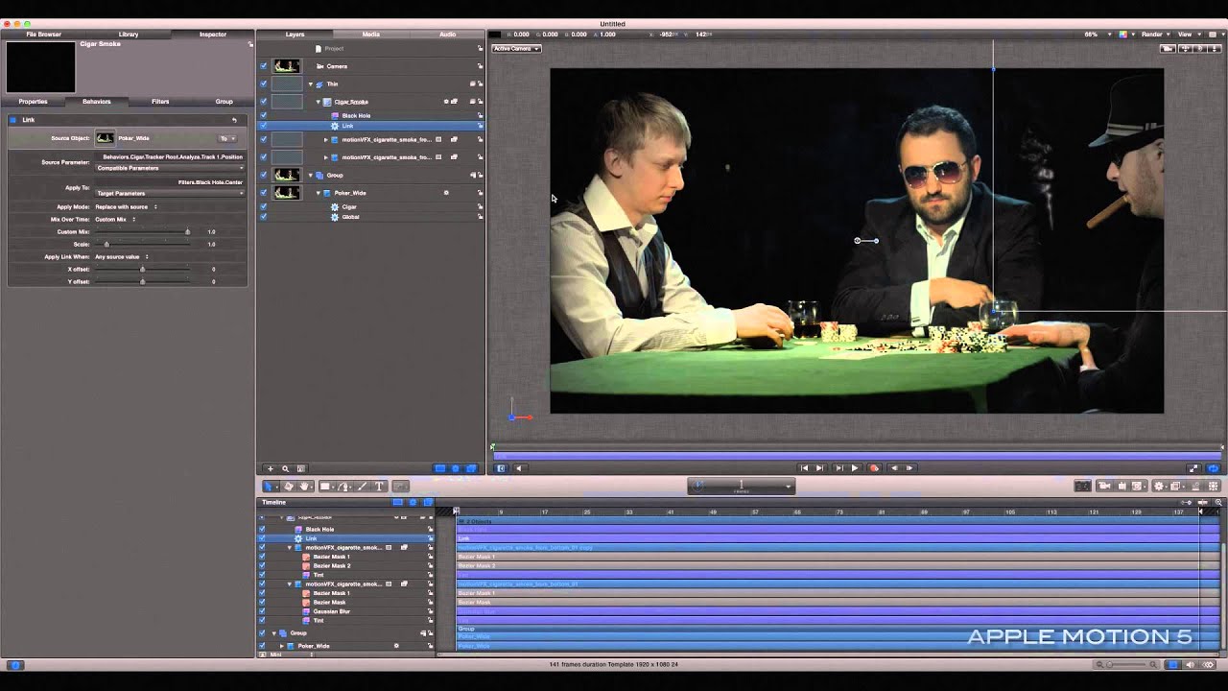Viewport: 1228px width, 691px height.
Task: Click the Render menu above the canvas
Action: coord(1153,34)
